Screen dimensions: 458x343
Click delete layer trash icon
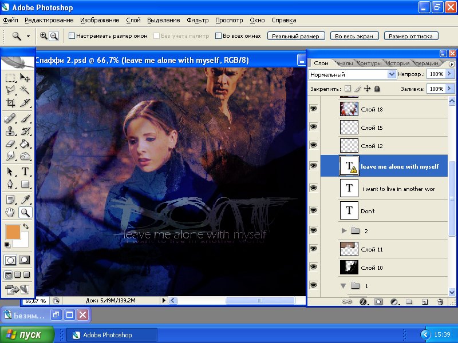[440, 301]
